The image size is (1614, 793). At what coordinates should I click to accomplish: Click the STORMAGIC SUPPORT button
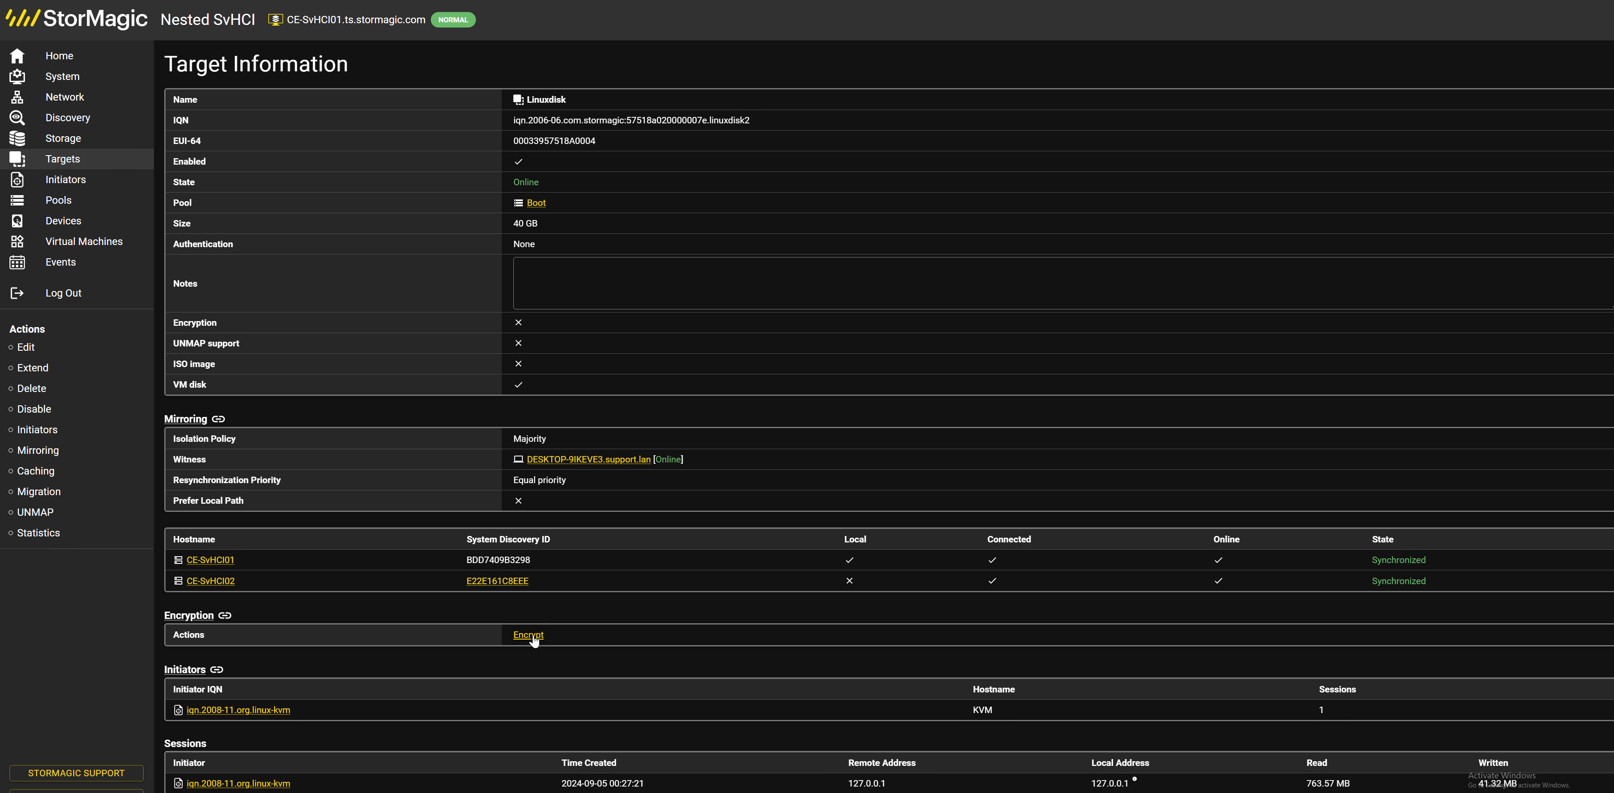(x=77, y=773)
